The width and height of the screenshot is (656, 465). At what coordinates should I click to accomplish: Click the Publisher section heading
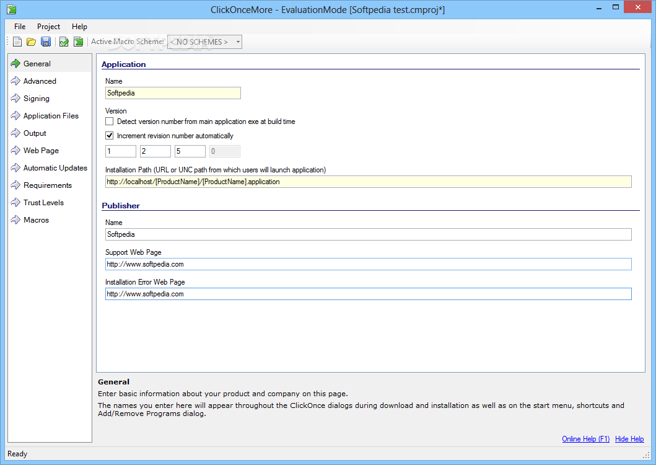point(121,206)
